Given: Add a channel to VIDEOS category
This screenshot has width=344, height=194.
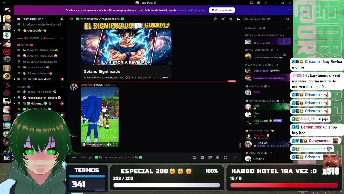Looking at the screenshot, I should coord(62,45).
